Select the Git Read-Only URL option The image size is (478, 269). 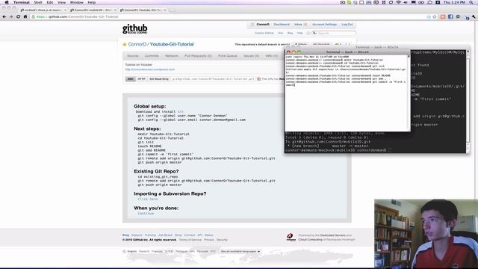click(159, 79)
